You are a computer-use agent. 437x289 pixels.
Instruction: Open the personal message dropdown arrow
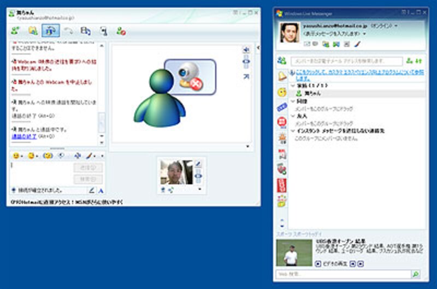click(x=364, y=34)
